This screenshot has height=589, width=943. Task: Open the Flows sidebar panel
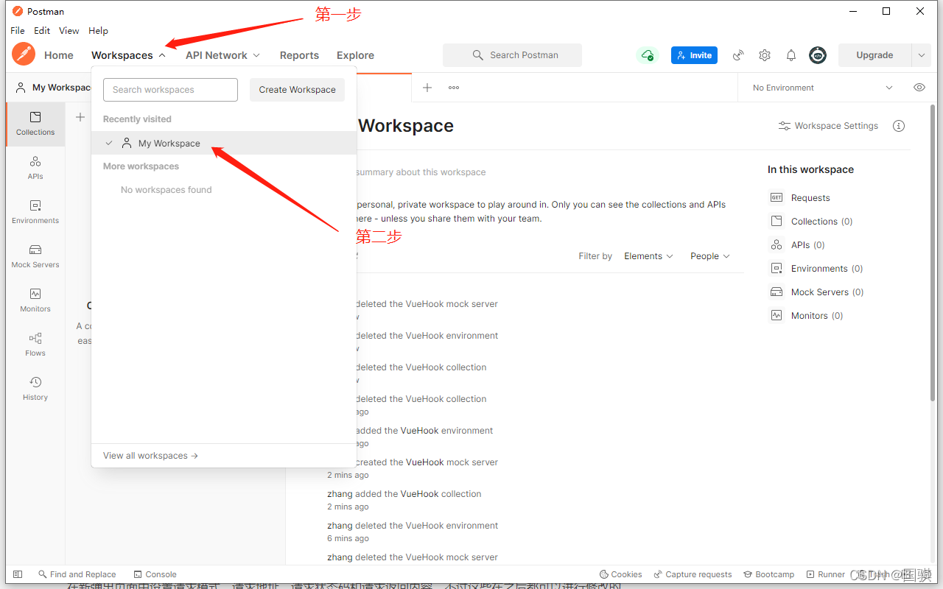click(x=35, y=345)
